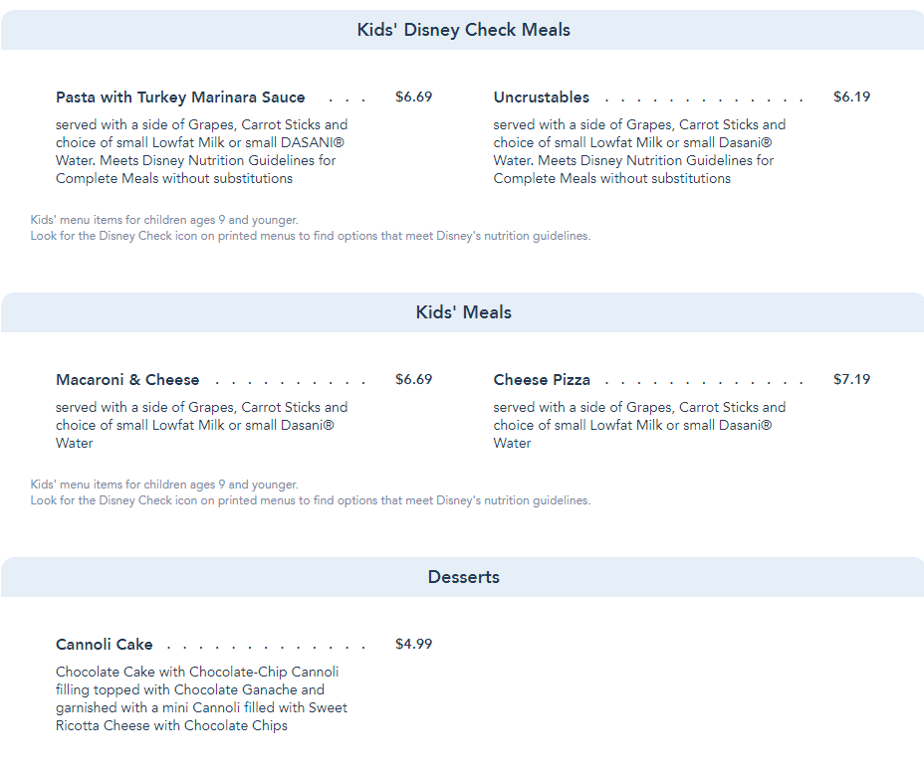Image resolution: width=924 pixels, height=780 pixels.
Task: Open the Cannoli Cake dessert item
Action: coord(105,645)
